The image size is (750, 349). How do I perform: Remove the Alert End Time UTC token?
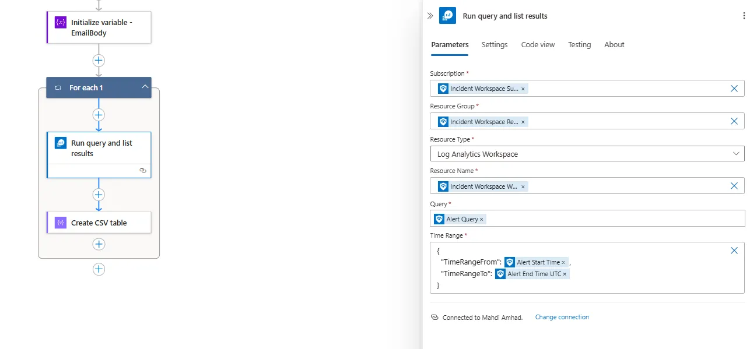(565, 274)
